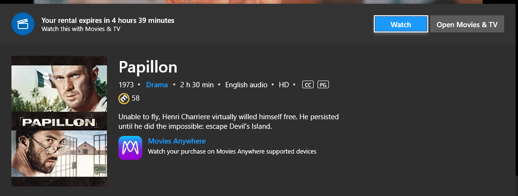Click the HD quality label
The image size is (518, 196).
pyautogui.click(x=284, y=85)
